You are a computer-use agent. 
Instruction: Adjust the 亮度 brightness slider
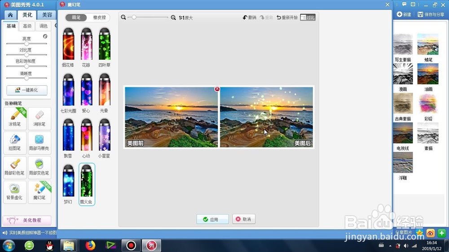pyautogui.click(x=26, y=44)
